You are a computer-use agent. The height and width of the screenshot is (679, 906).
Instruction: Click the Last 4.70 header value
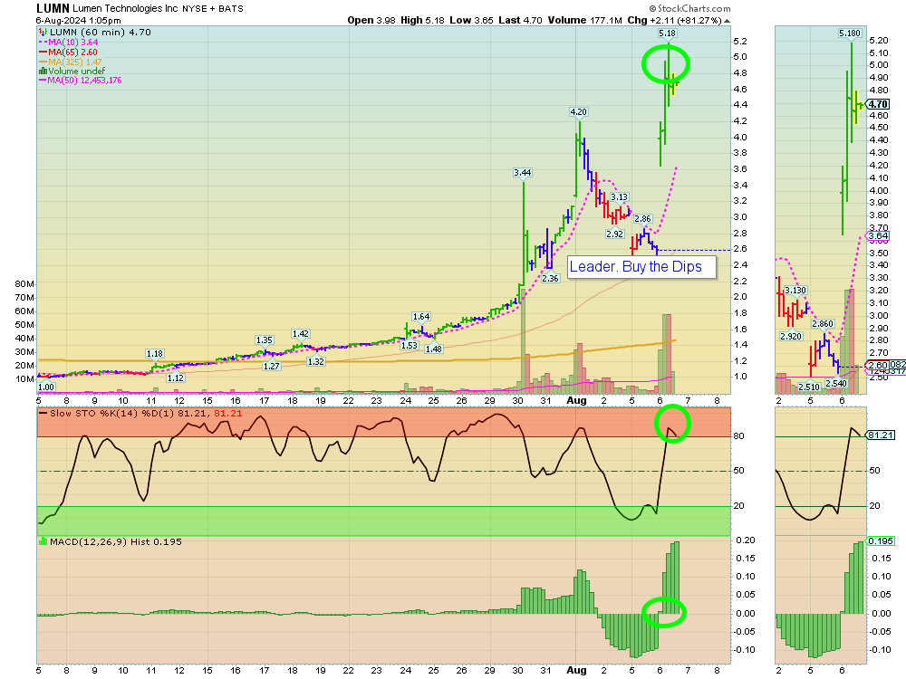[520, 20]
